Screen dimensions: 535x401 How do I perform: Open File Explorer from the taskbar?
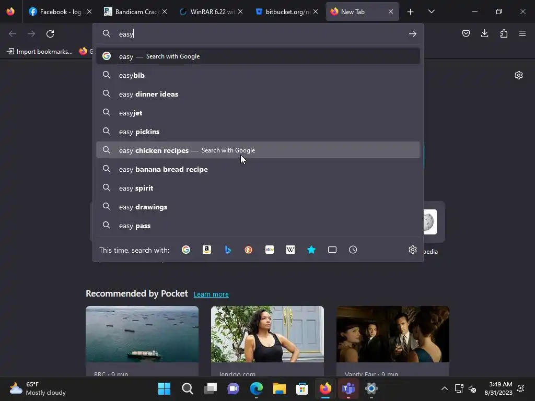279,388
